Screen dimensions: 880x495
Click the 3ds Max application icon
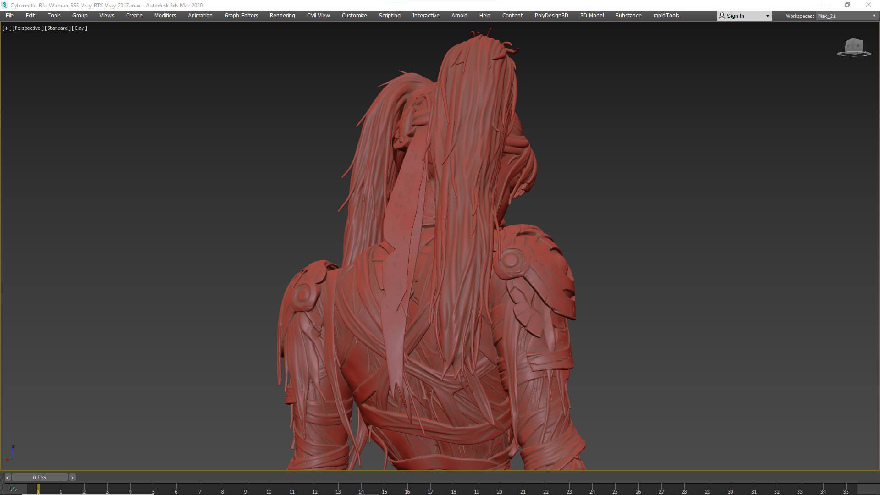point(5,5)
